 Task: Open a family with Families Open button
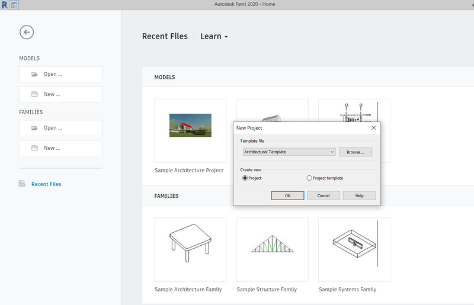60,128
